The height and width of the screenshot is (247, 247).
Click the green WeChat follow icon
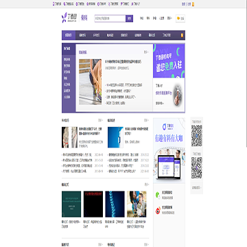158,195
